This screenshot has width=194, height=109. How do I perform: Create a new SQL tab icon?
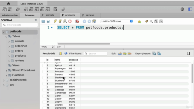[x=5, y=9]
